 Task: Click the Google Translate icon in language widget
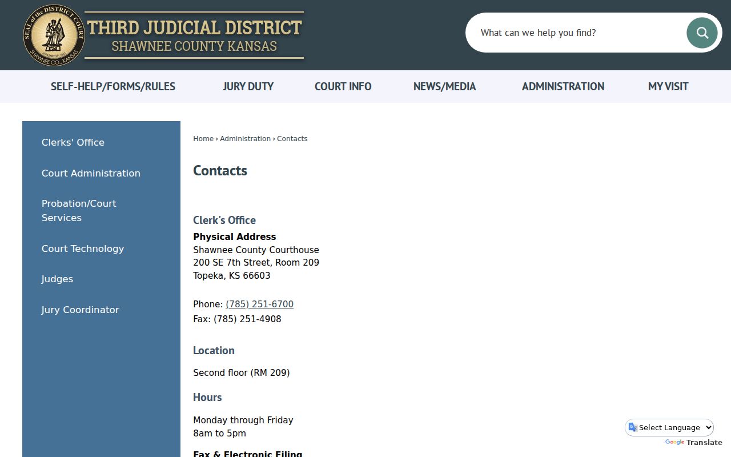tap(633, 427)
